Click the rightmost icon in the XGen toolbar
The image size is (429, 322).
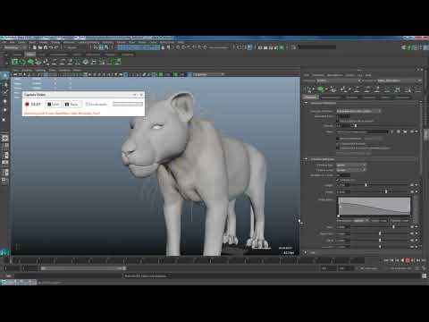tap(418, 89)
